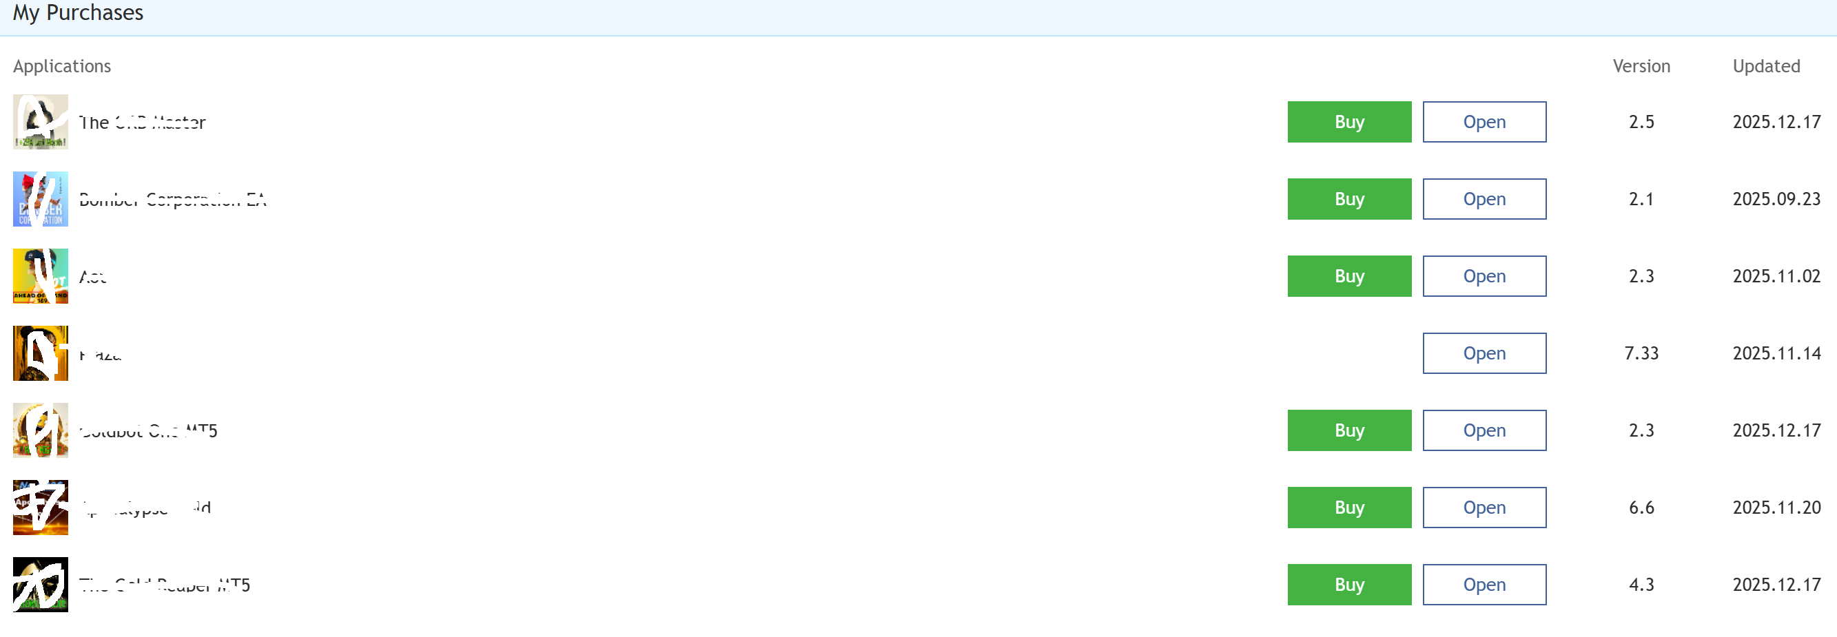Image resolution: width=1837 pixels, height=637 pixels.
Task: Click the Applications column header
Action: pyautogui.click(x=62, y=66)
